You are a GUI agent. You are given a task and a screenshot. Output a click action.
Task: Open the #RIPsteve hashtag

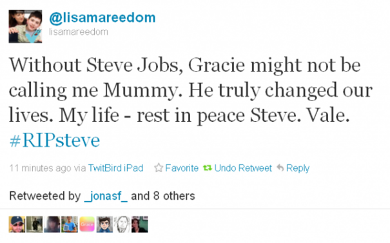pyautogui.click(x=54, y=141)
